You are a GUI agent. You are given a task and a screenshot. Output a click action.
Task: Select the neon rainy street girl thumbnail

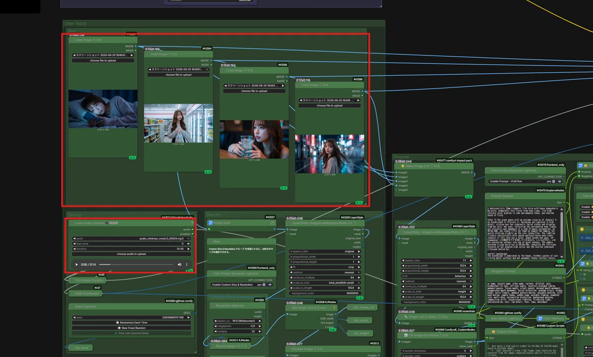click(330, 154)
